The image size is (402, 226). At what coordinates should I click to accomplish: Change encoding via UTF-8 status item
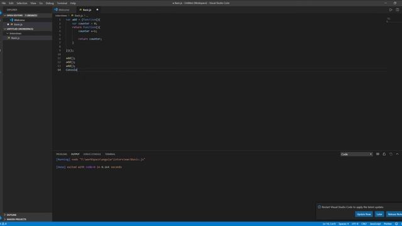[x=355, y=224]
